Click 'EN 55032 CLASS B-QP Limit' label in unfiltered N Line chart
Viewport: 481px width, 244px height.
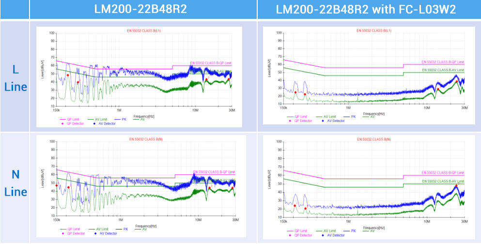click(214, 172)
